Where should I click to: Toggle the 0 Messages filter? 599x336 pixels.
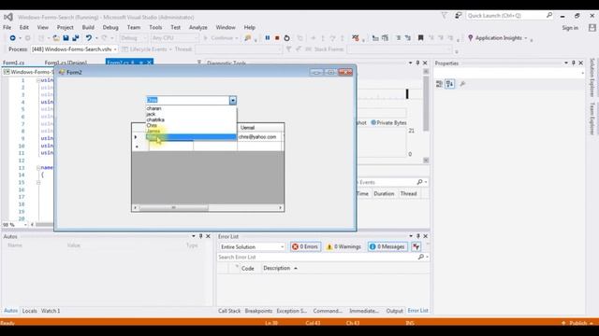coord(387,246)
